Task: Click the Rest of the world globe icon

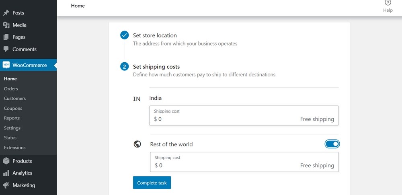Action: point(137,144)
